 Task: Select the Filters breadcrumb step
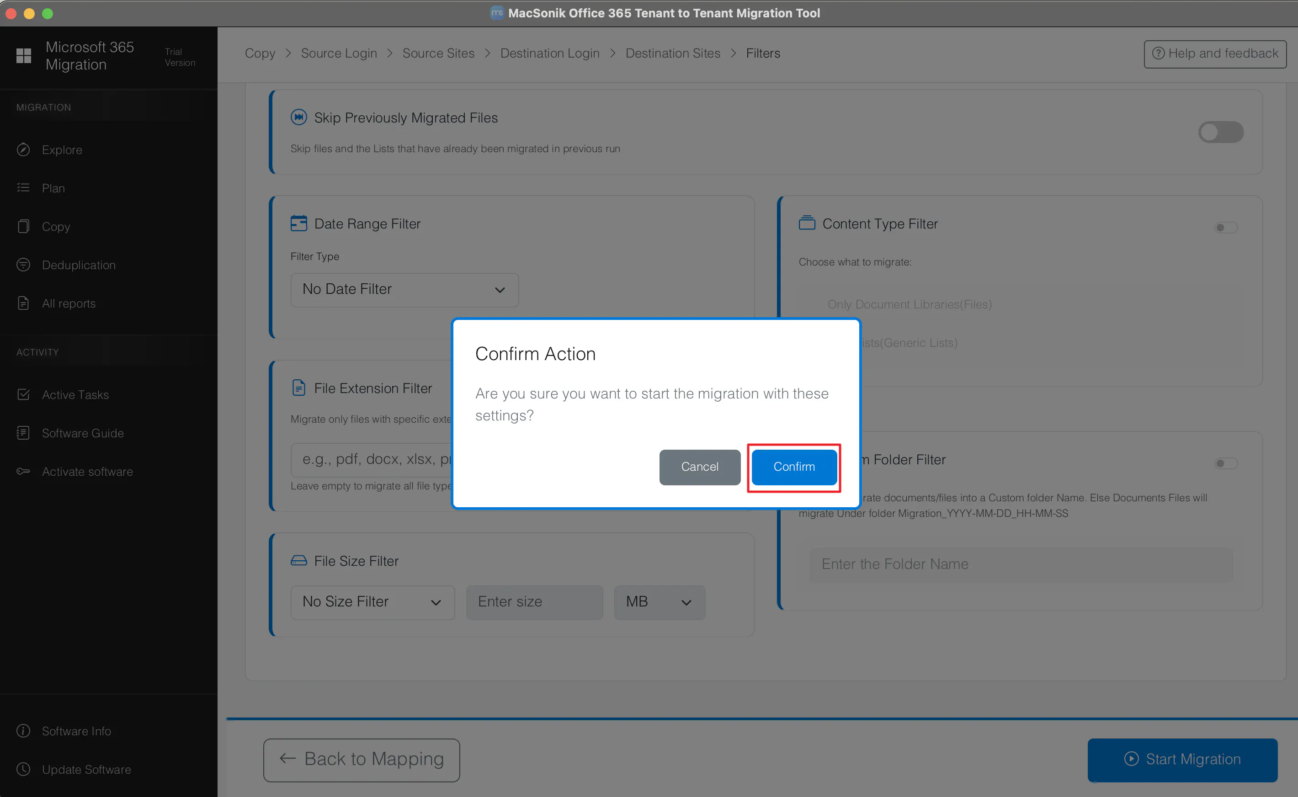[762, 53]
